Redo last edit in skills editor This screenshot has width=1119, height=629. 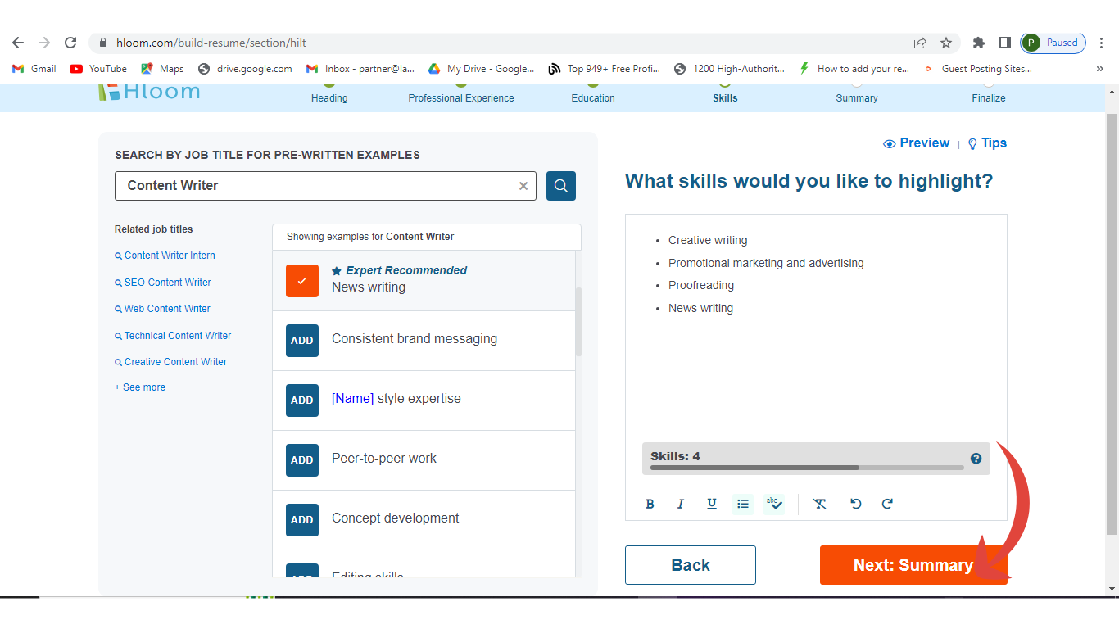(887, 505)
